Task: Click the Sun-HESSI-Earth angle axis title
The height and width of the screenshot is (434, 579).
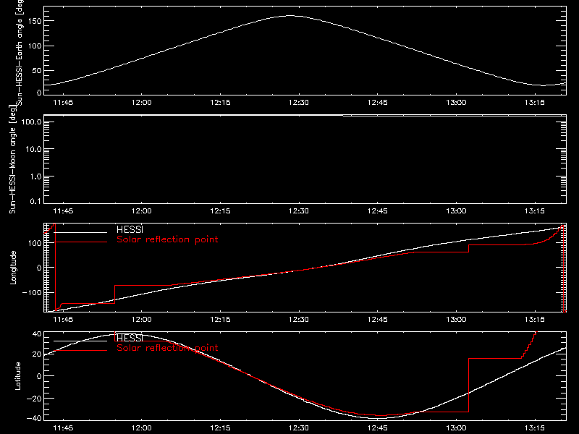Action: click(20, 53)
